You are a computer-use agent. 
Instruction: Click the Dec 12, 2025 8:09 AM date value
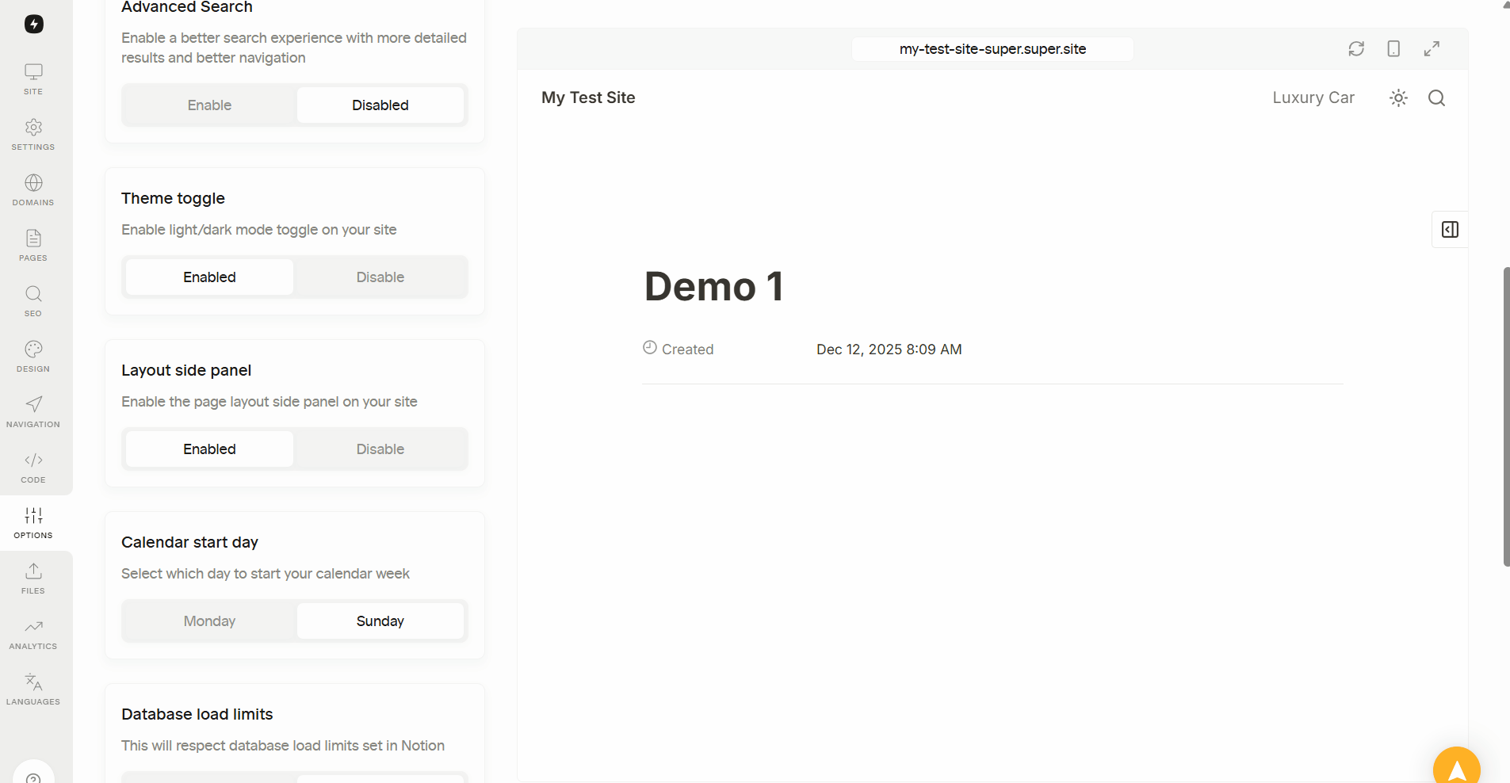click(889, 349)
